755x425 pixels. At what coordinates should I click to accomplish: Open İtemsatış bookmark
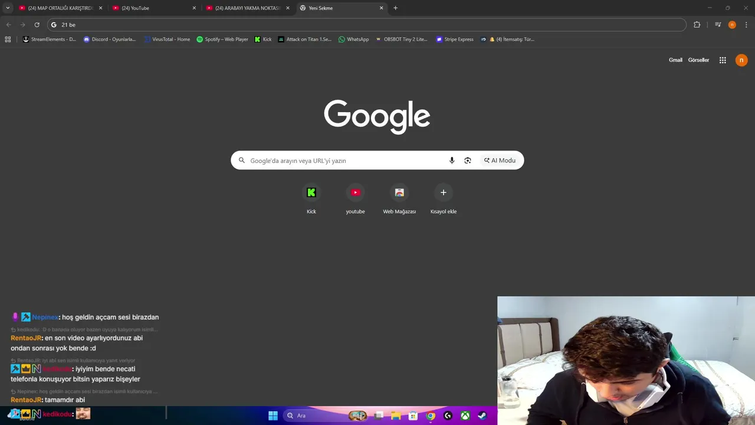point(507,40)
